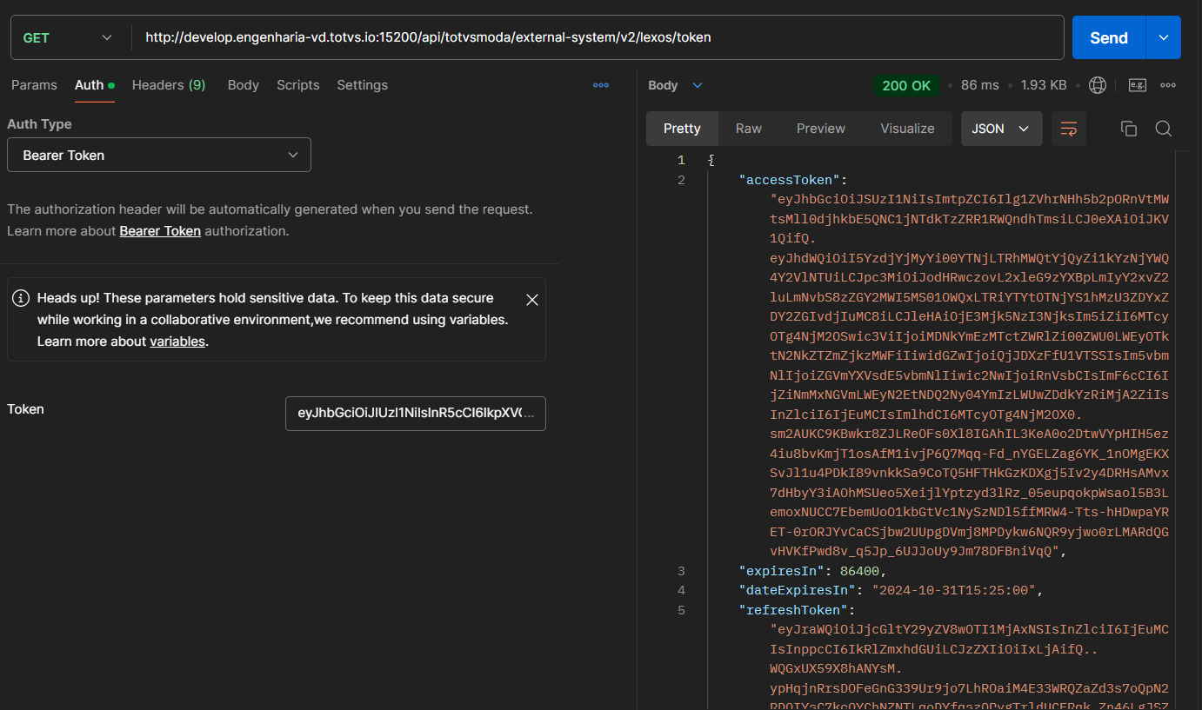Dismiss the Heads up sensitive data notice
The image size is (1202, 710).
coord(532,300)
